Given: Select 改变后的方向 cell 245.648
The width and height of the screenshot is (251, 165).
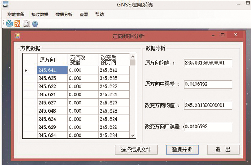Looking at the screenshot, I should pos(114,111).
